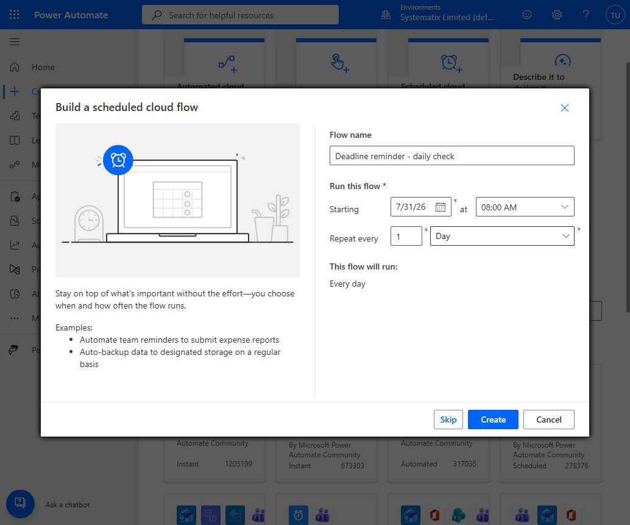The height and width of the screenshot is (525, 630).
Task: Click the search magnifier icon
Action: click(157, 15)
